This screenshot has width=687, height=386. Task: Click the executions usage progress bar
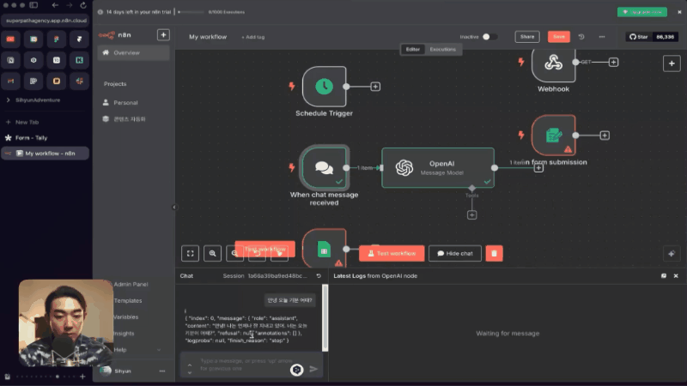tap(192, 12)
